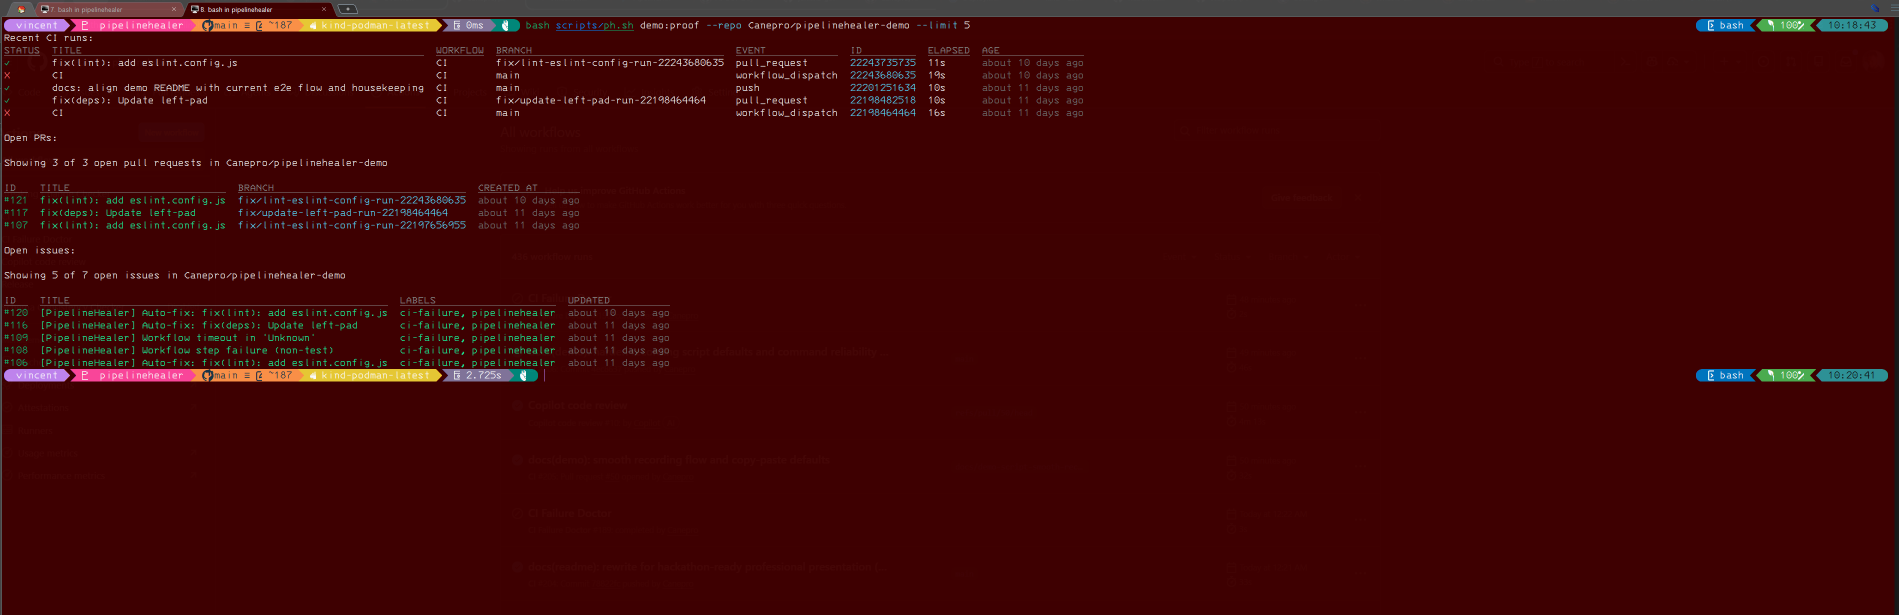Open CI run ID 22243735735
The image size is (1899, 615).
click(882, 62)
